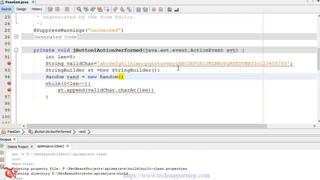Click Shift Line Left icon

tap(138, 9)
